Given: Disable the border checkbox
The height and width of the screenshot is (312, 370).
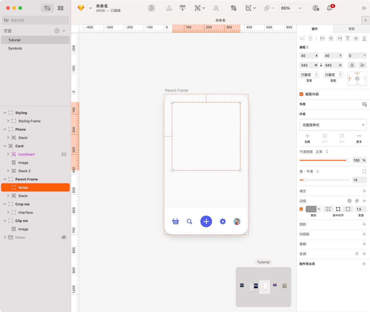Looking at the screenshot, I should click(x=301, y=209).
